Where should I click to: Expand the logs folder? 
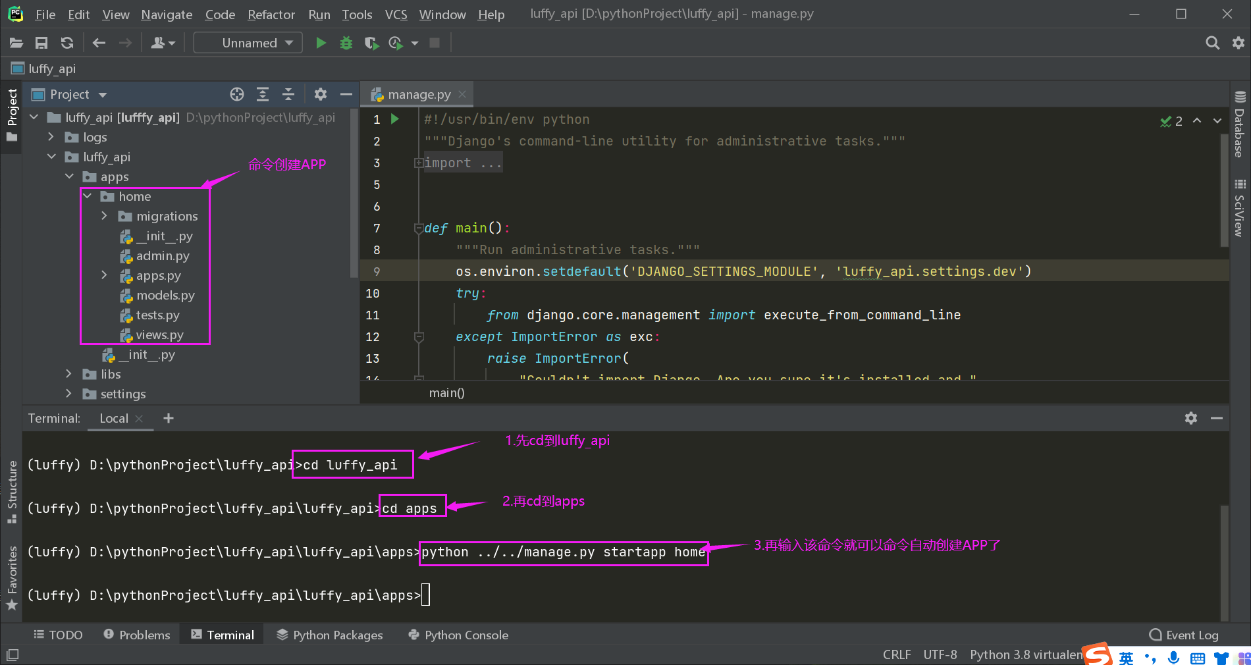pos(51,137)
